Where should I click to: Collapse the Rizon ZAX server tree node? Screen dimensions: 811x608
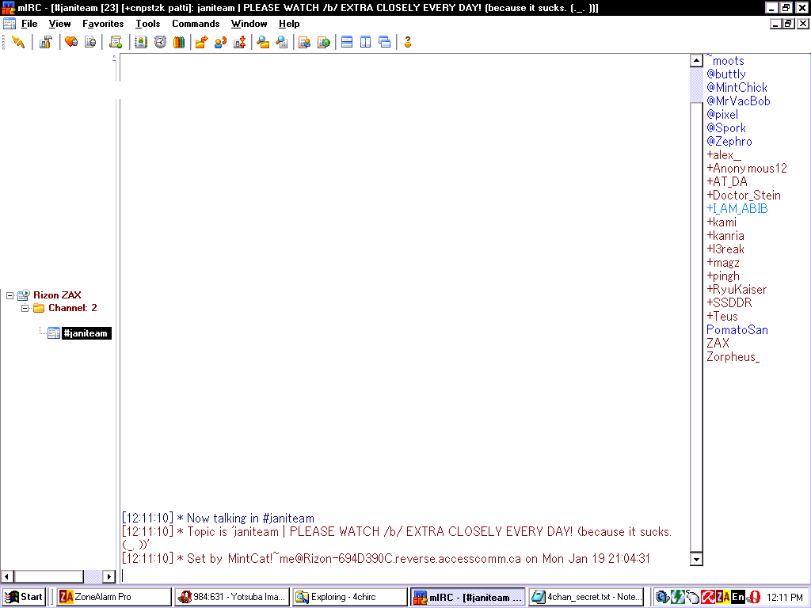pos(10,295)
